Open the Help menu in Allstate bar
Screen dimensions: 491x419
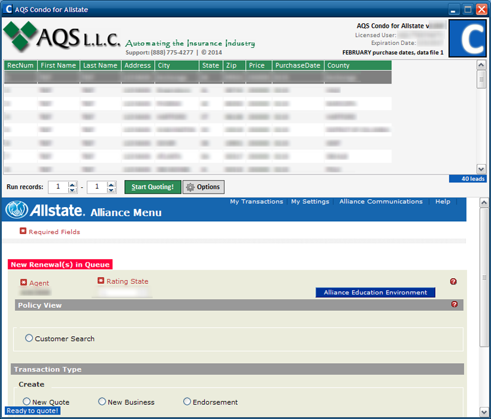click(x=443, y=202)
